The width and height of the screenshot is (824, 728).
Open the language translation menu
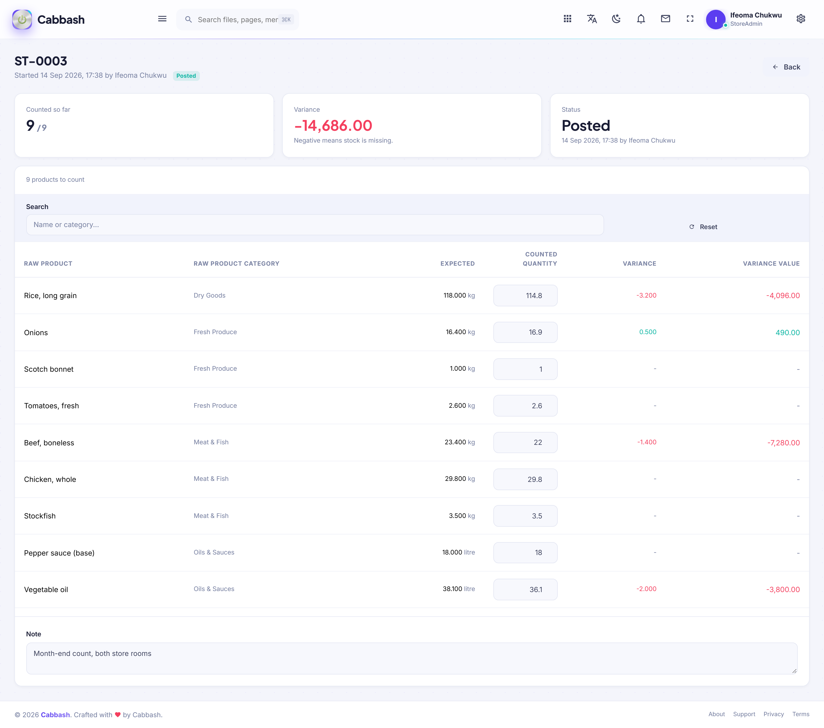click(x=592, y=19)
